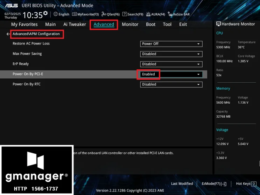Image resolution: width=260 pixels, height=195 pixels.
Task: Click the 5600 MHz memory frequency value
Action: (223, 103)
